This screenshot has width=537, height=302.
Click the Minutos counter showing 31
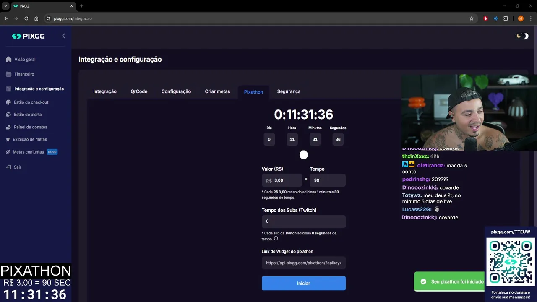tap(315, 139)
